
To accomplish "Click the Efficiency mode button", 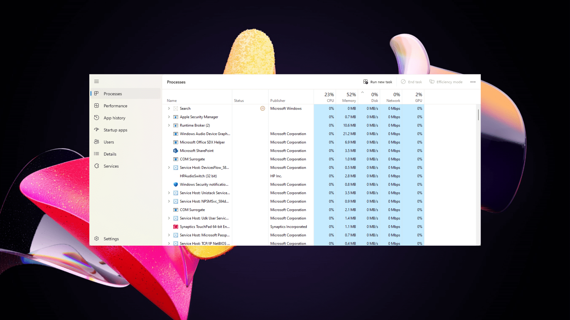I will [446, 82].
